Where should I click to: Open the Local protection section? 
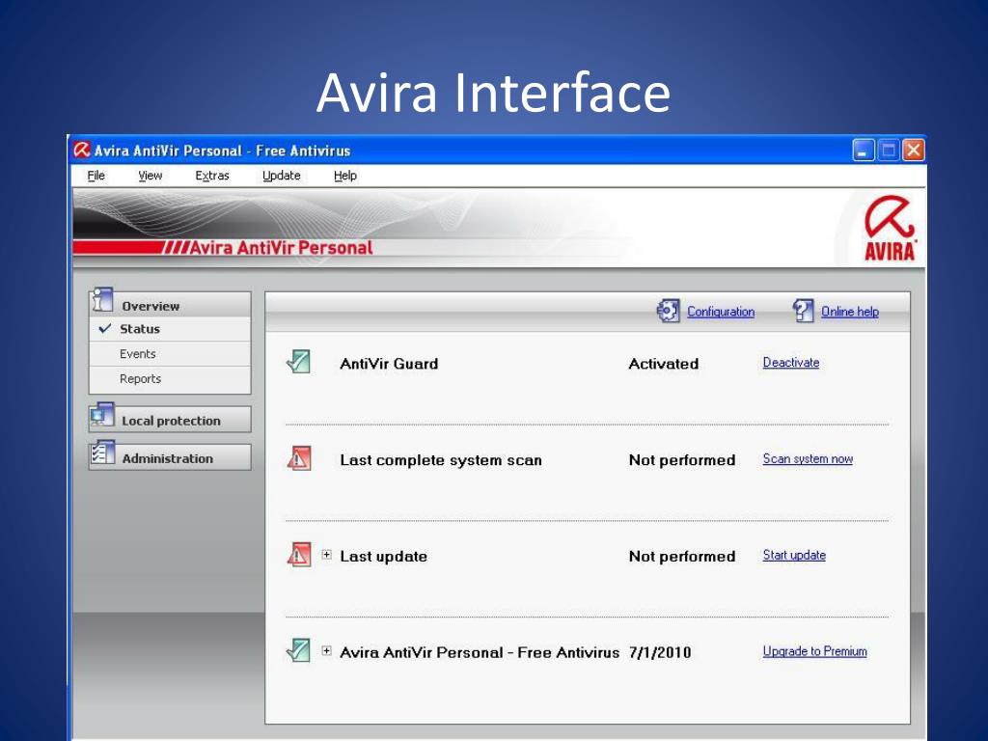tap(170, 420)
